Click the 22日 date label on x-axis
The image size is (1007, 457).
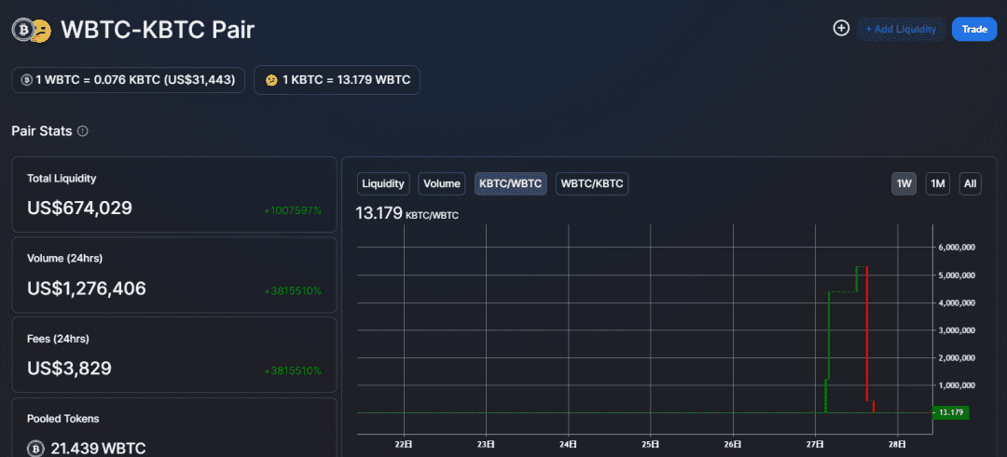tap(404, 444)
